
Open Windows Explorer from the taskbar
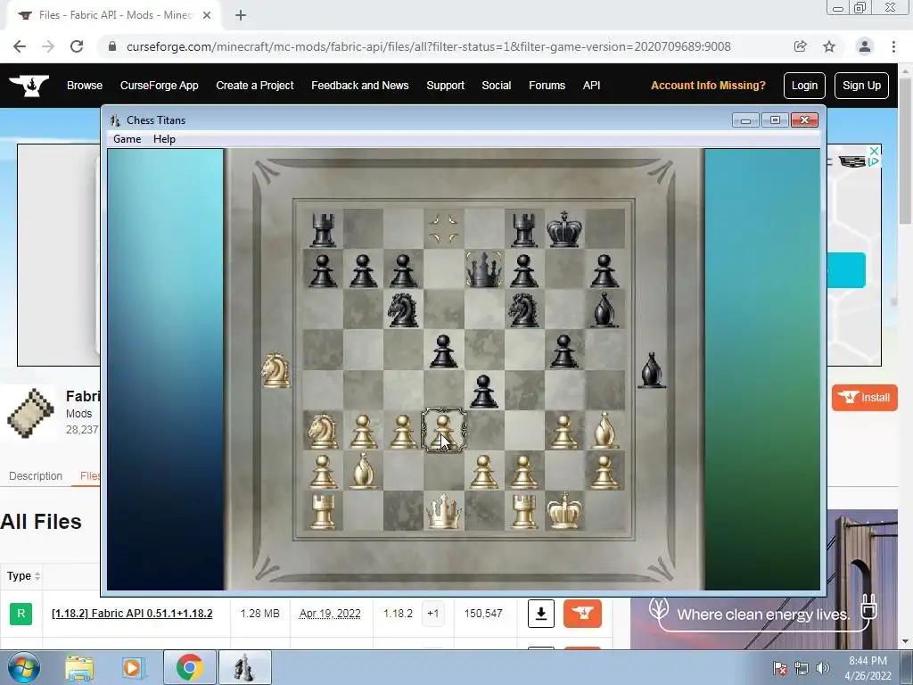click(x=79, y=667)
